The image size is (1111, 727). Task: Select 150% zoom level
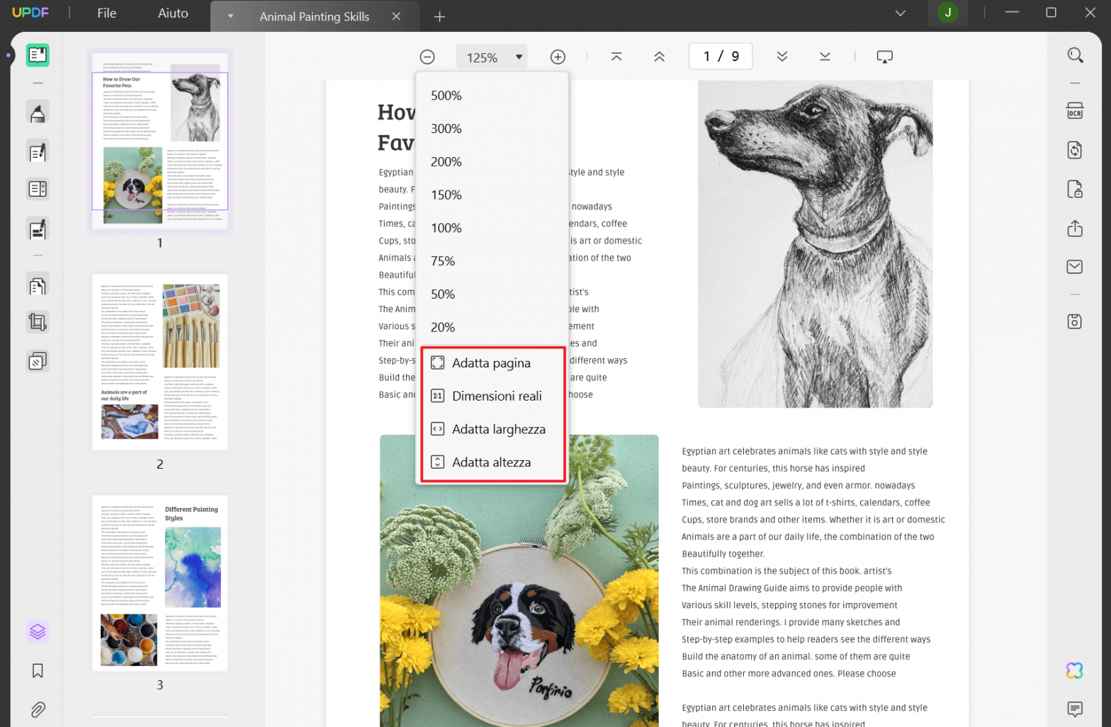(492, 195)
